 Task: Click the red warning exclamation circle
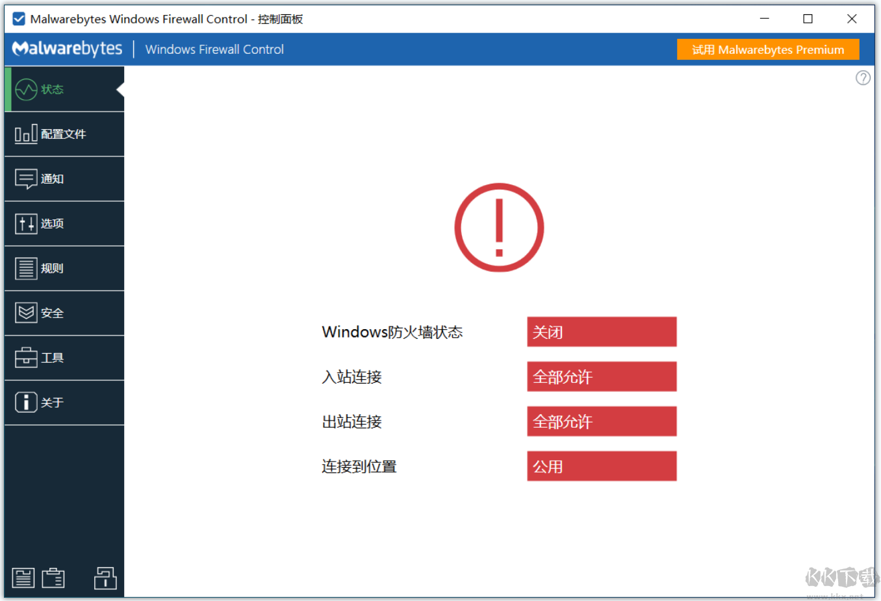pos(499,228)
